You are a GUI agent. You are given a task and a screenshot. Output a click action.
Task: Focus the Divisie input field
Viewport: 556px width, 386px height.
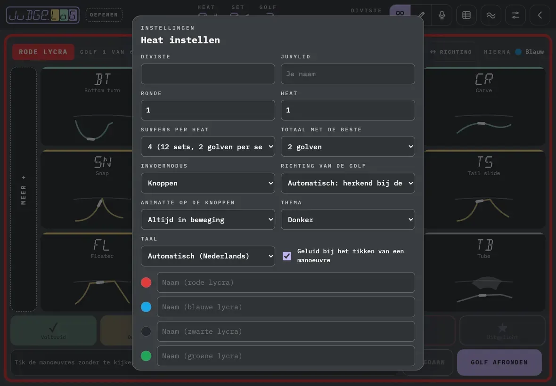[208, 74]
